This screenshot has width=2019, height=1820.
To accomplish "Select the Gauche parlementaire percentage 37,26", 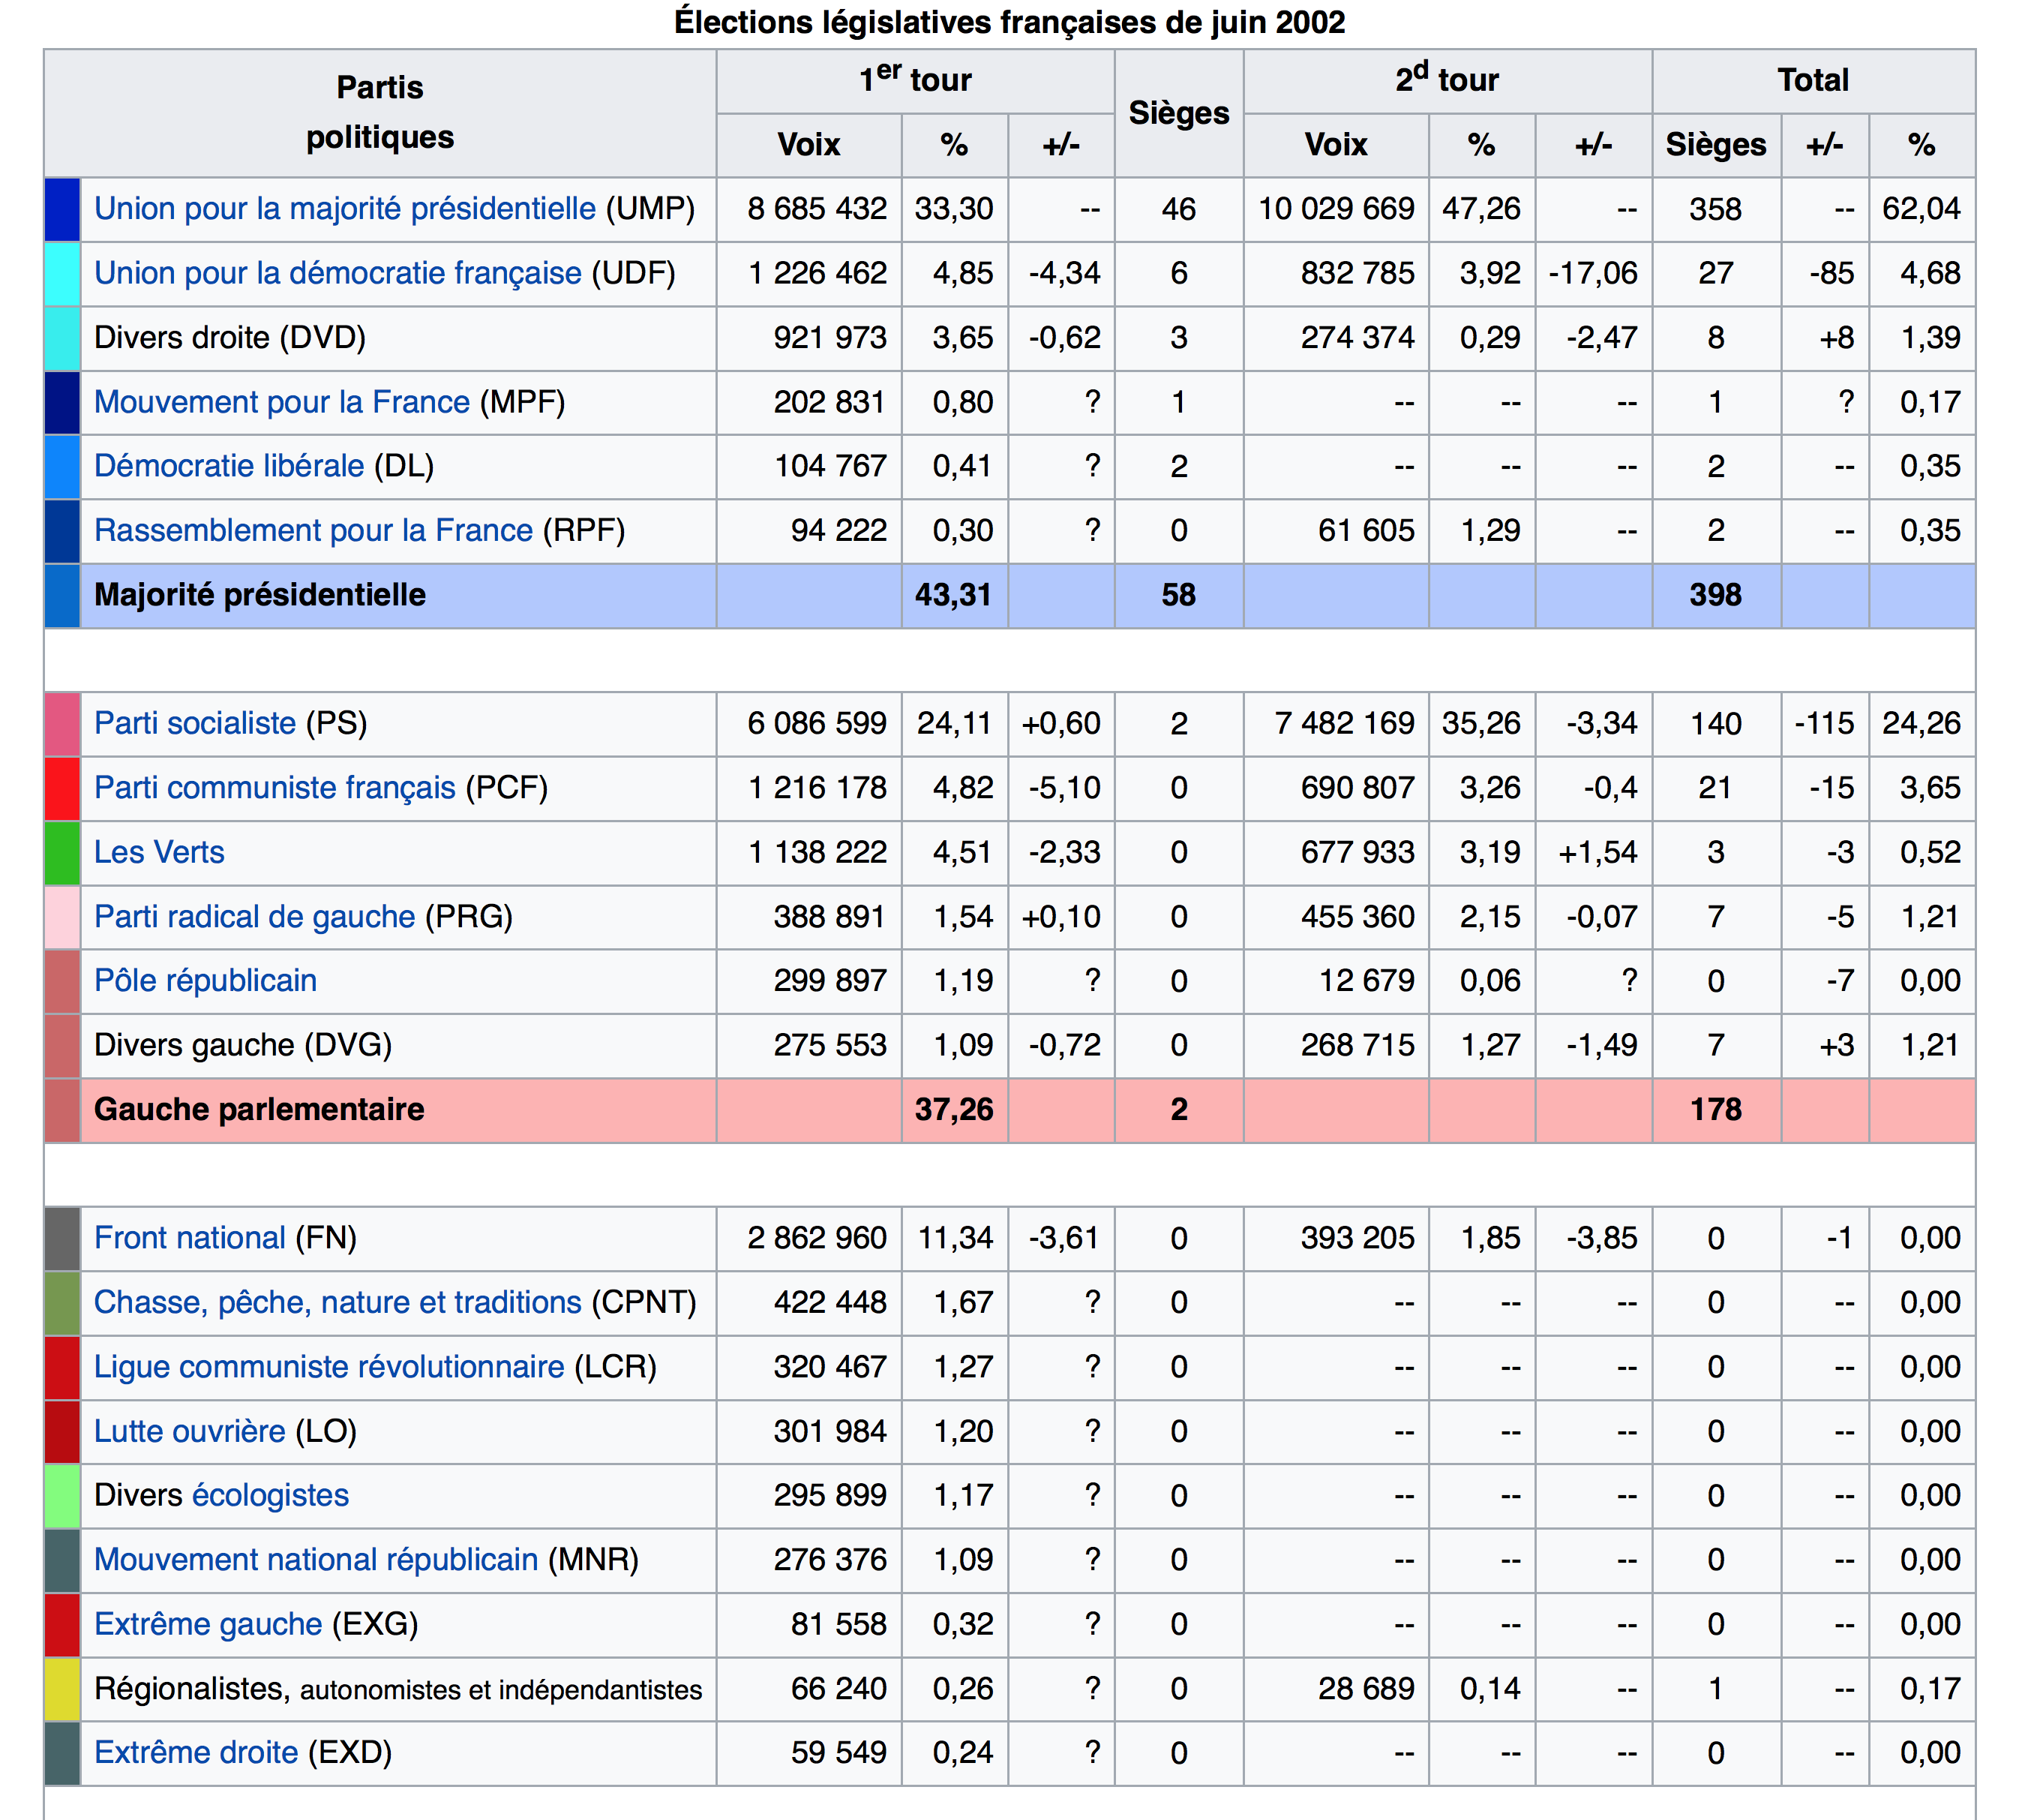I will pyautogui.click(x=953, y=1110).
